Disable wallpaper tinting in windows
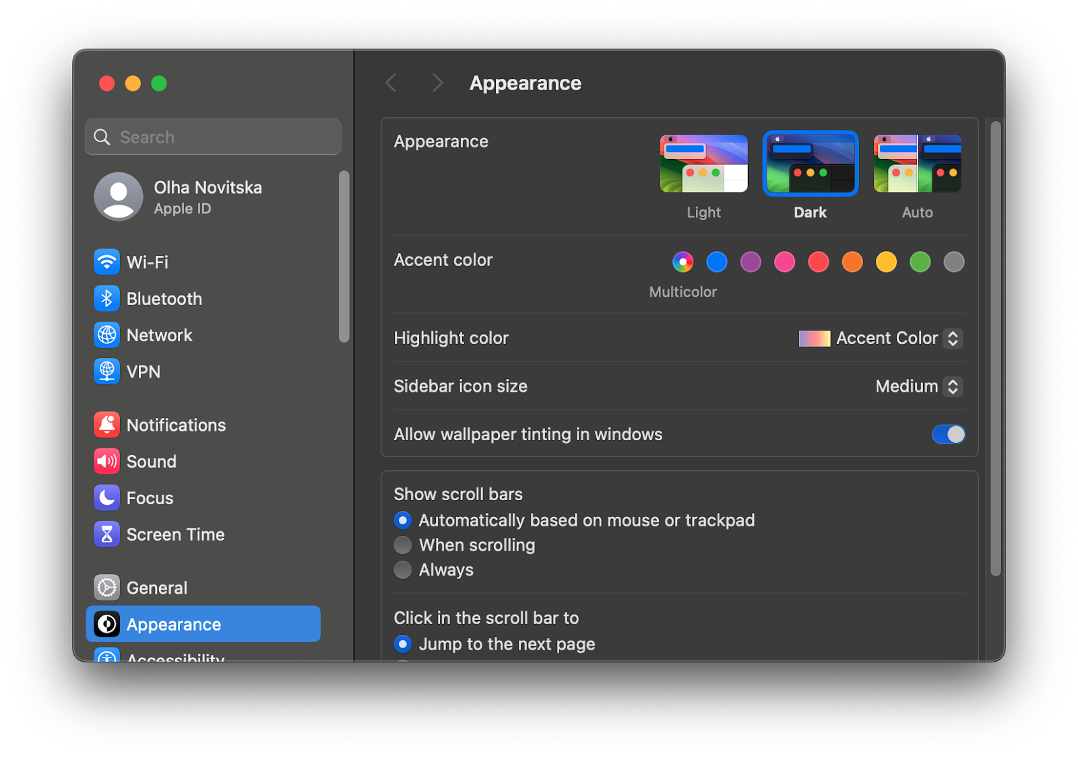 (x=949, y=434)
